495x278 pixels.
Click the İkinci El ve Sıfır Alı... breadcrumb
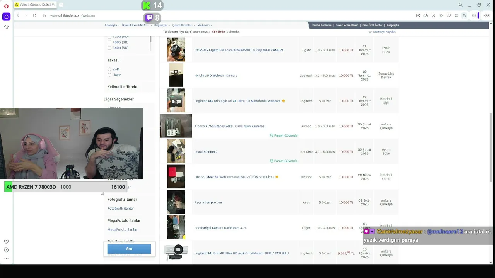pyautogui.click(x=135, y=25)
